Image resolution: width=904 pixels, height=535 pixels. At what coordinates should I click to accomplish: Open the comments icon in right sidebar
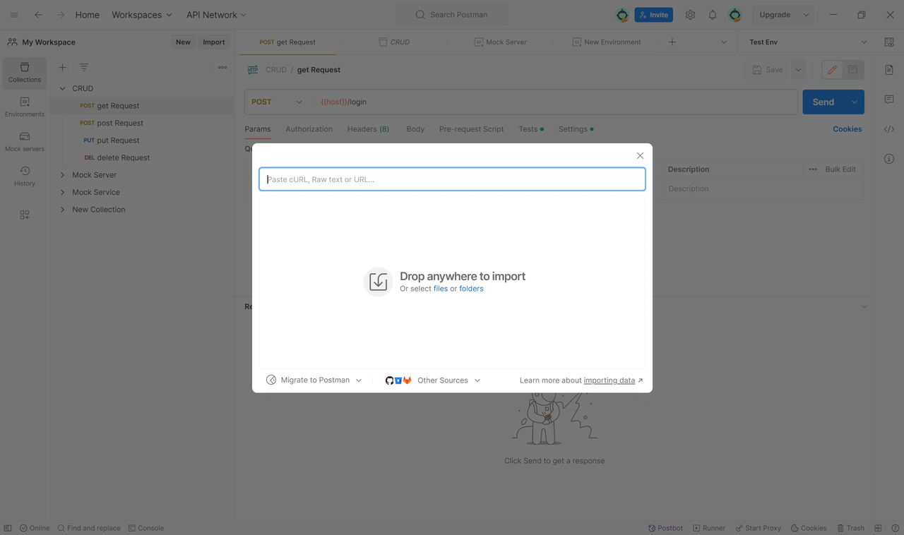pyautogui.click(x=889, y=100)
